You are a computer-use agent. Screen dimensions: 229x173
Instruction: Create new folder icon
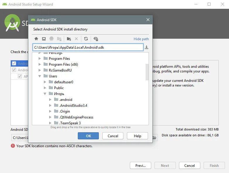click(69, 39)
